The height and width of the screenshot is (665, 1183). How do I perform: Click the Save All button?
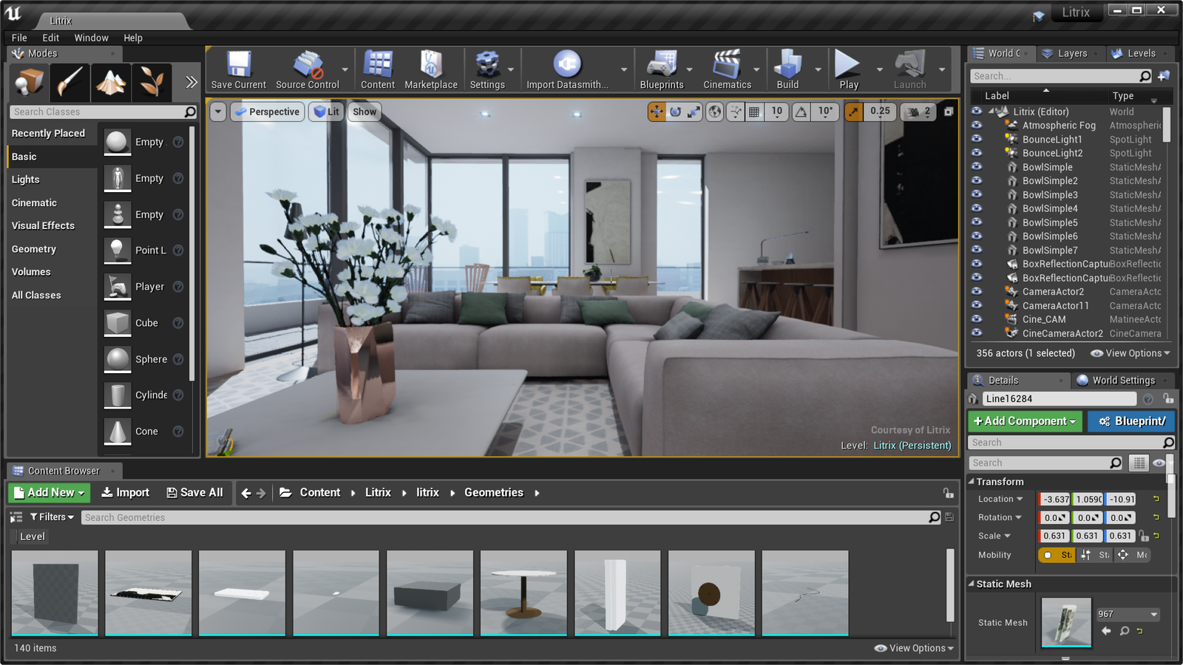194,492
